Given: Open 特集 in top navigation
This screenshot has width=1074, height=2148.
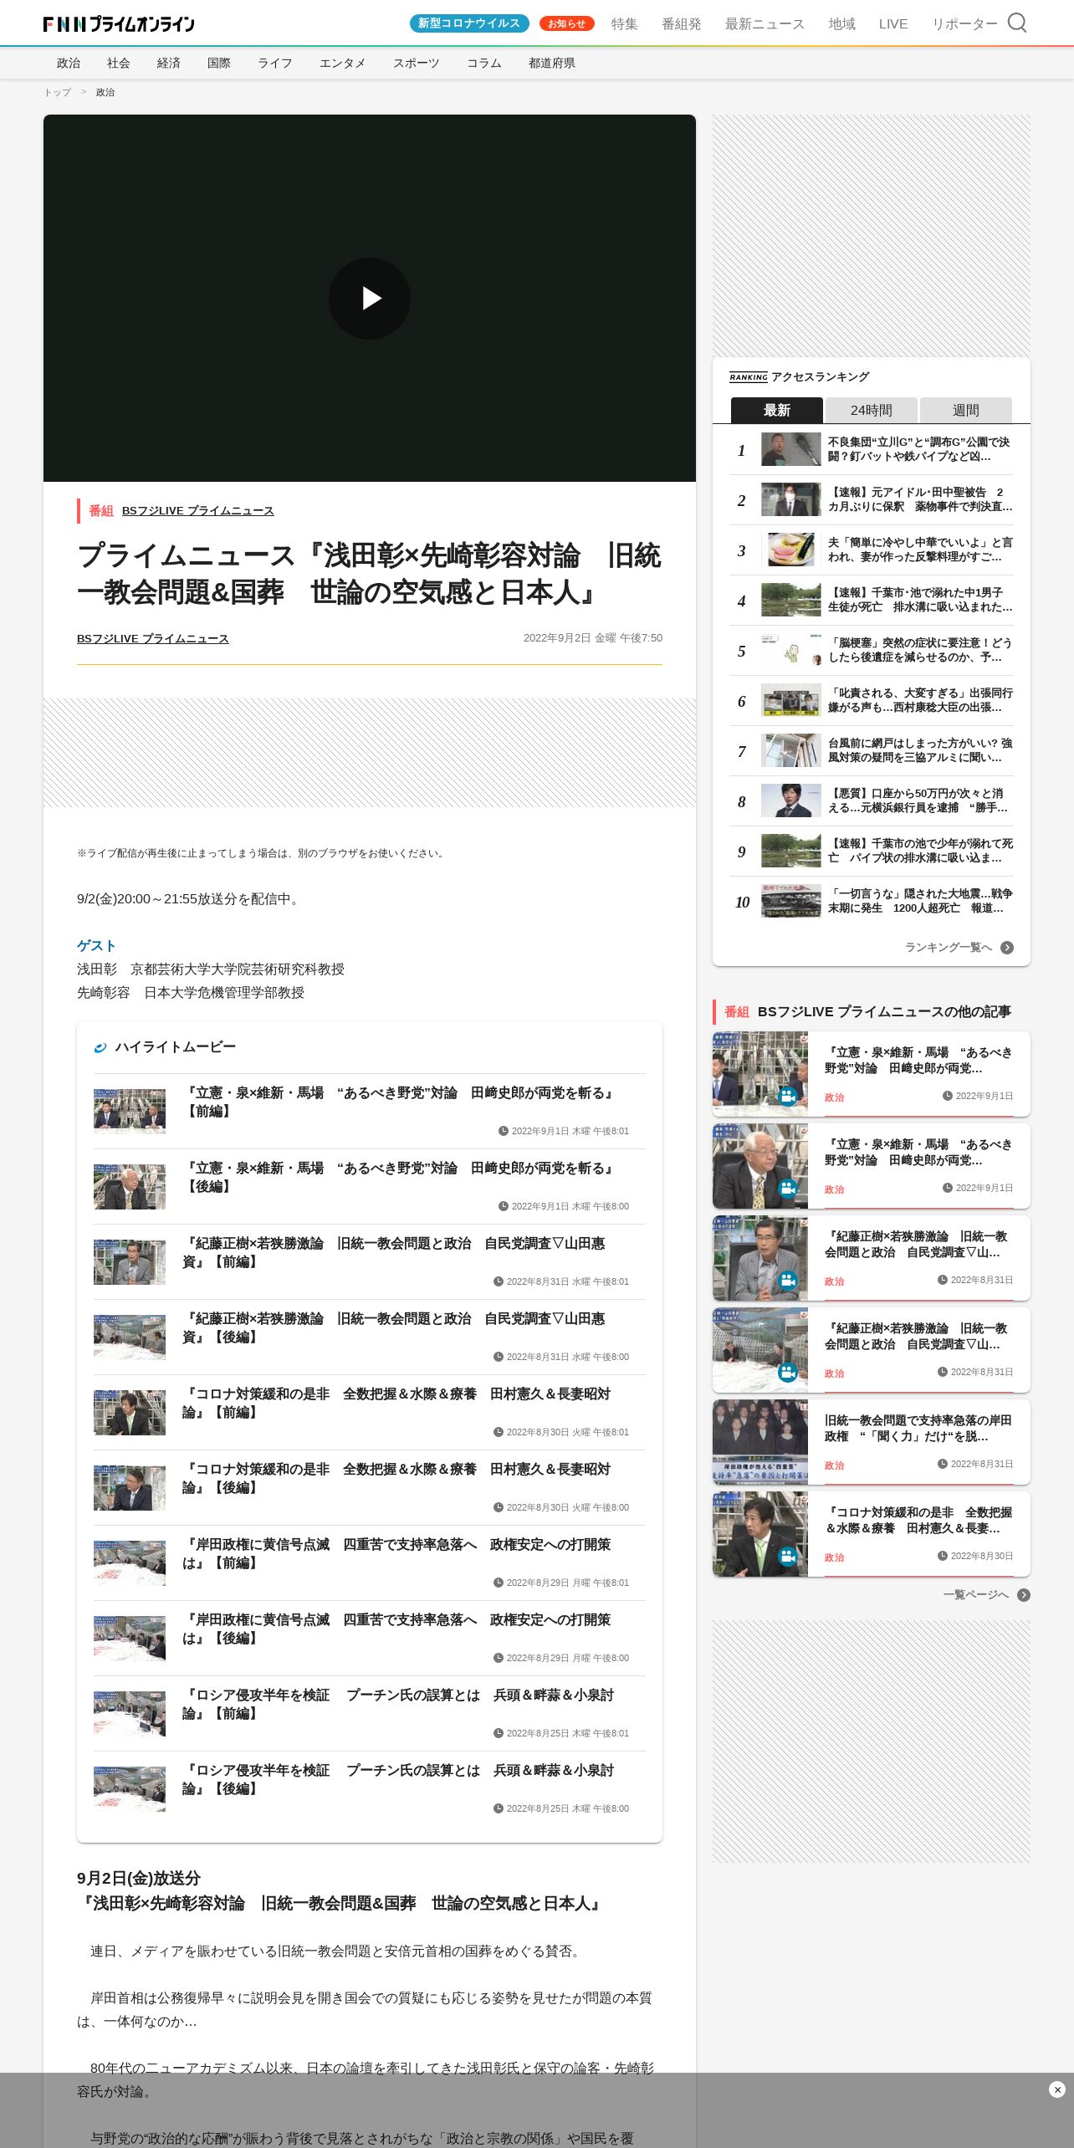Looking at the screenshot, I should coord(624,24).
